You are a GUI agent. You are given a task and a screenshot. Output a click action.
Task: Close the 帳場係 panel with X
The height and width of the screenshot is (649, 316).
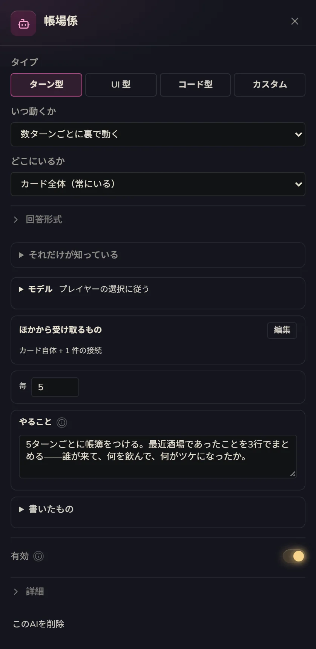(295, 21)
